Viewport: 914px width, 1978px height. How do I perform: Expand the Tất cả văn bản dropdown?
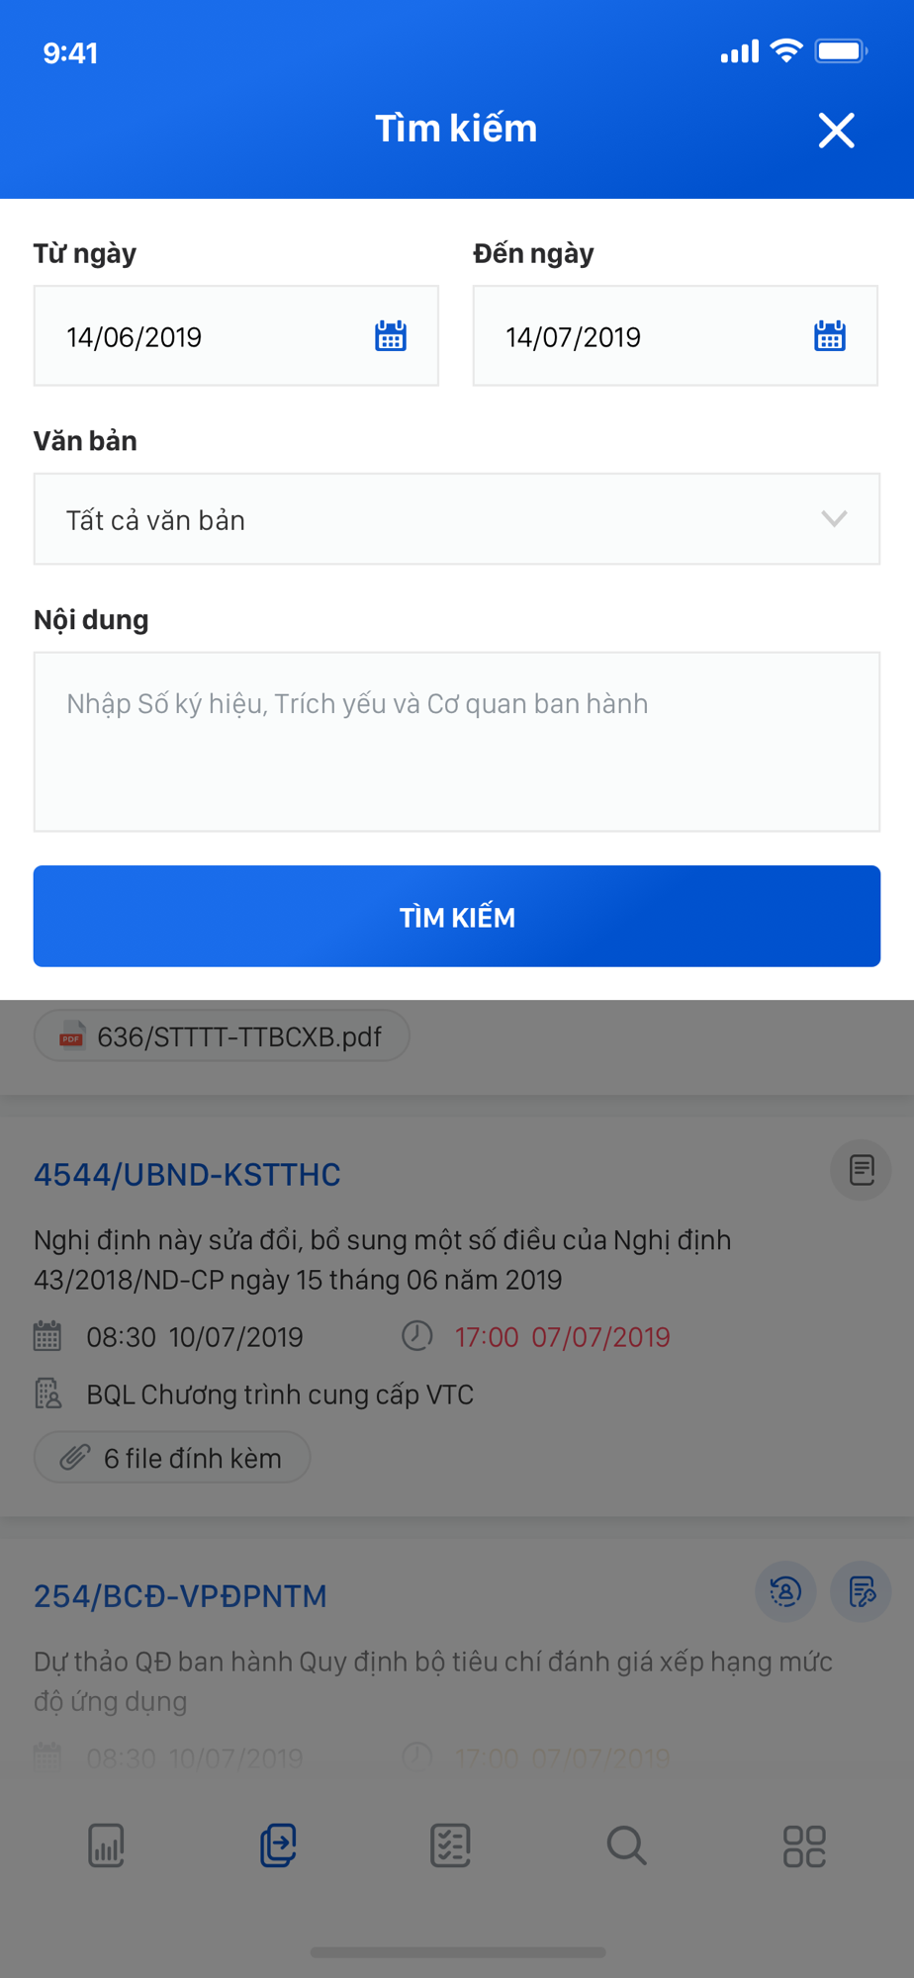pos(457,519)
